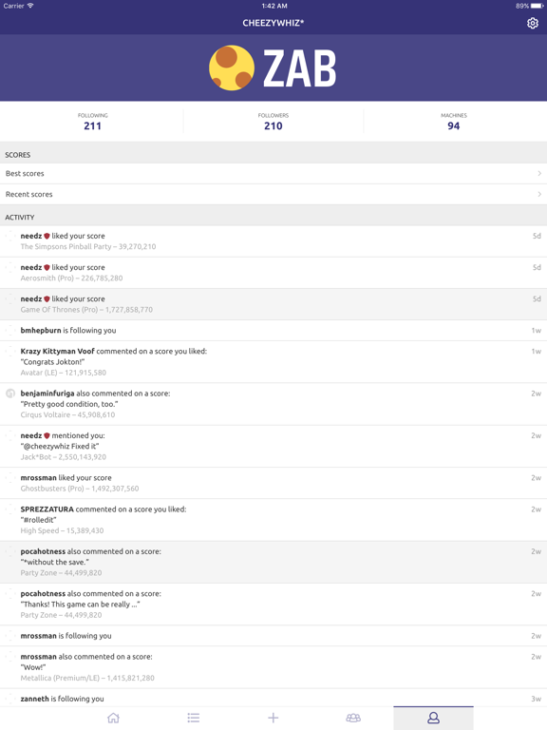Open list feed tab in bottom bar

[194, 718]
